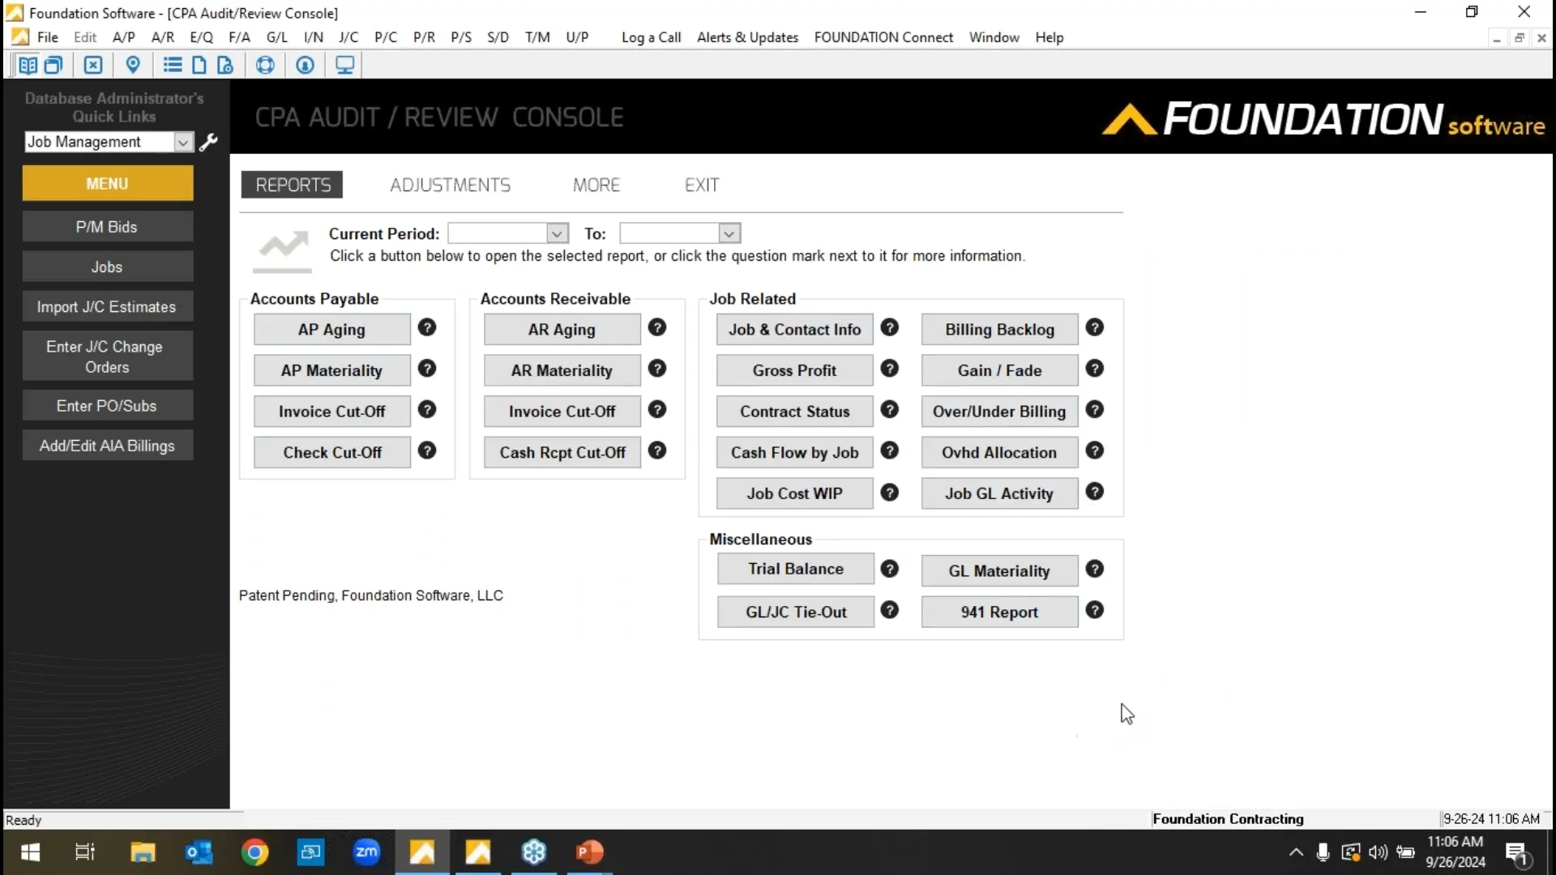Select the location pin toolbar icon
The image size is (1556, 875).
click(134, 65)
